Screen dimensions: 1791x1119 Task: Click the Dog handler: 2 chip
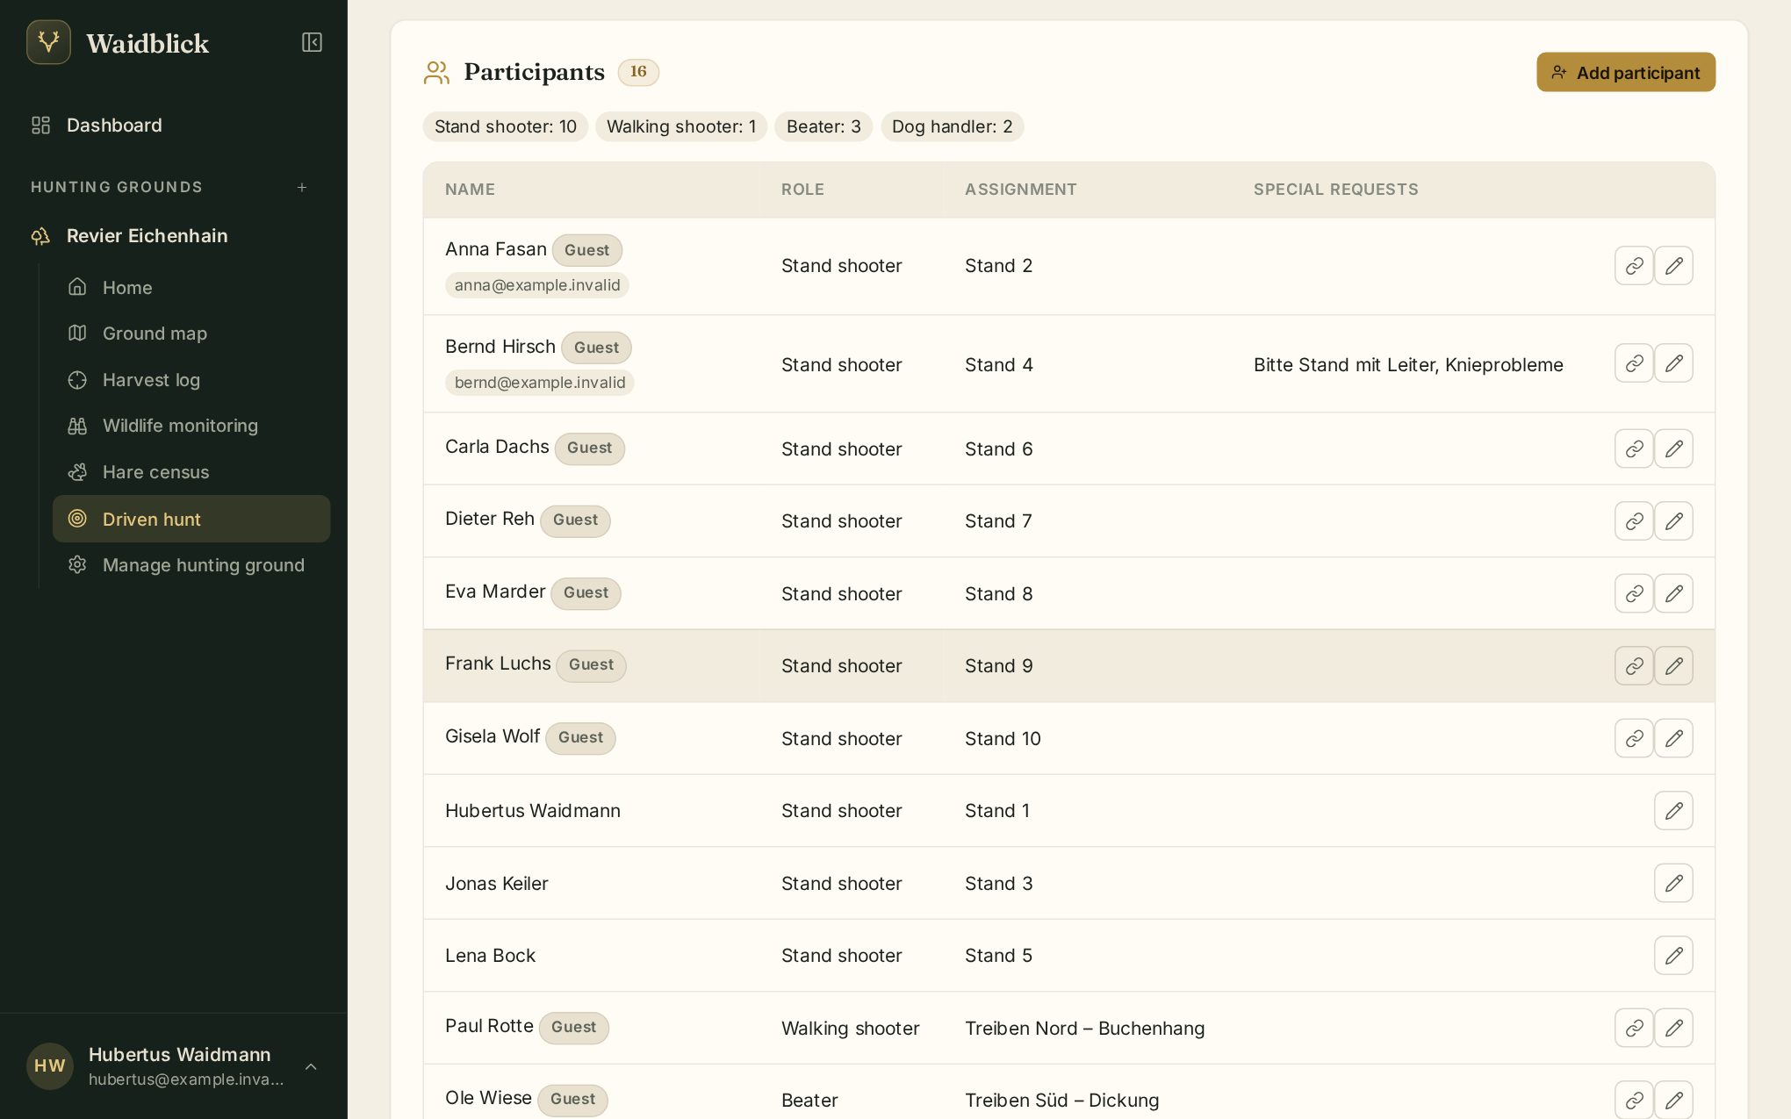point(952,126)
